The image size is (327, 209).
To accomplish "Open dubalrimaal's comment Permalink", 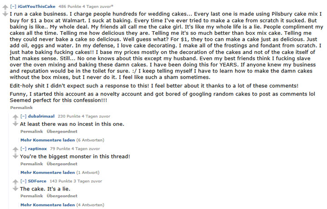I will pos(31,131).
